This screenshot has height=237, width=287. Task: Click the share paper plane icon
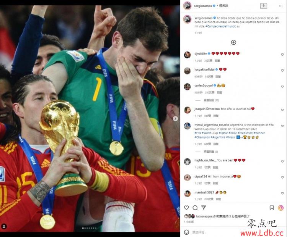pyautogui.click(x=204, y=207)
